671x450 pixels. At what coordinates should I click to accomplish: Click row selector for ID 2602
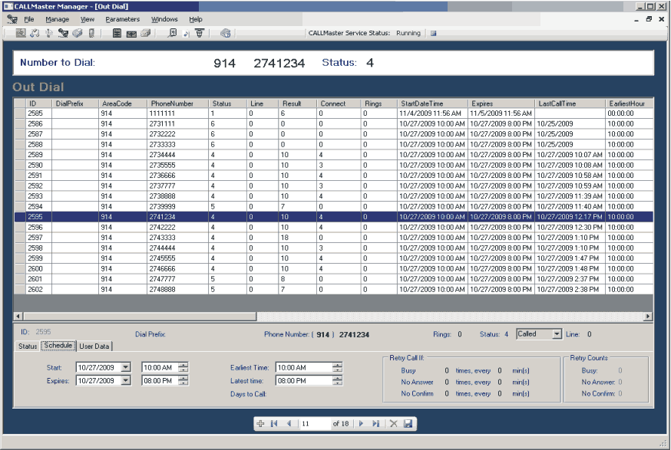pyautogui.click(x=20, y=289)
